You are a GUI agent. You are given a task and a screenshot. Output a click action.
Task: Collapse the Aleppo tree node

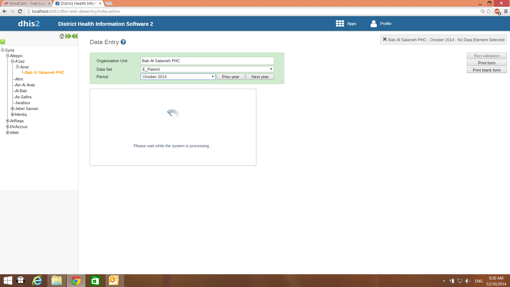click(8, 56)
